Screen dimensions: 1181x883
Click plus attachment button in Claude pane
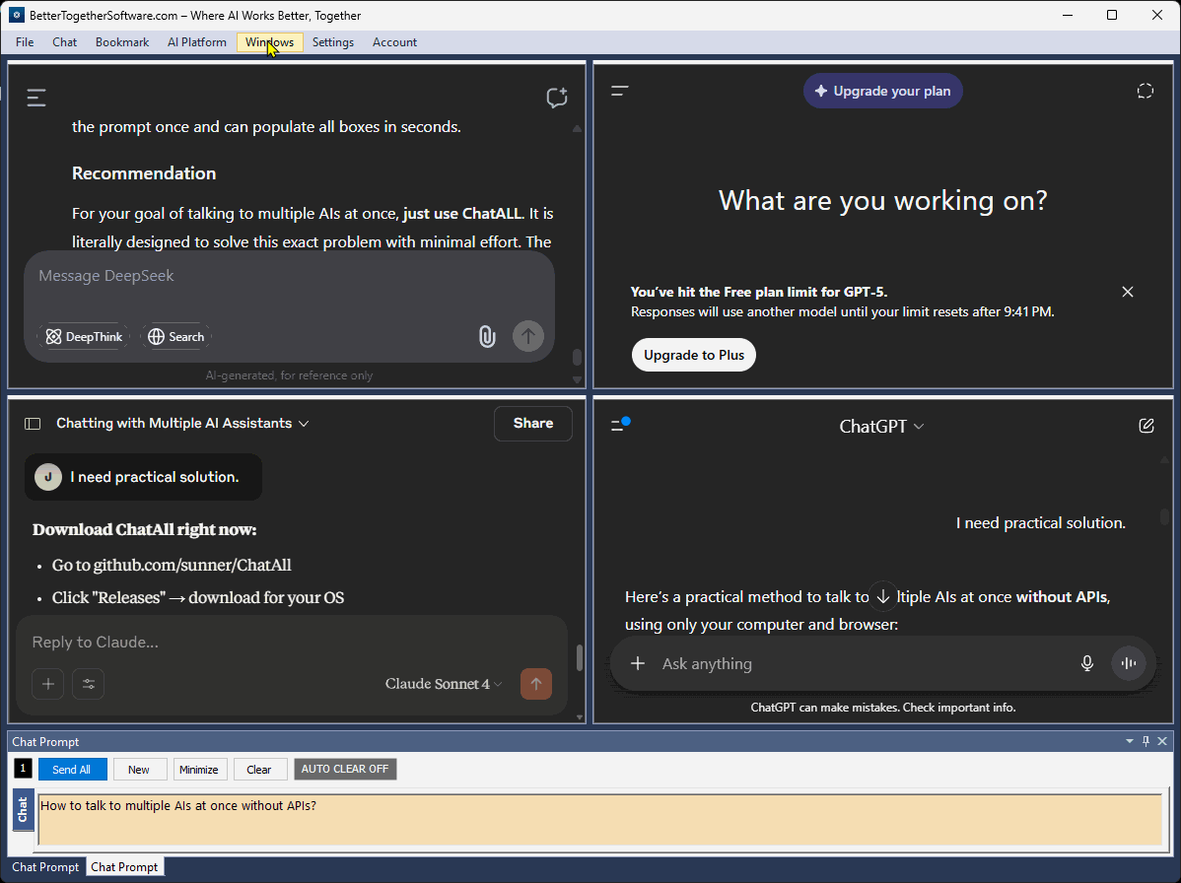click(48, 684)
